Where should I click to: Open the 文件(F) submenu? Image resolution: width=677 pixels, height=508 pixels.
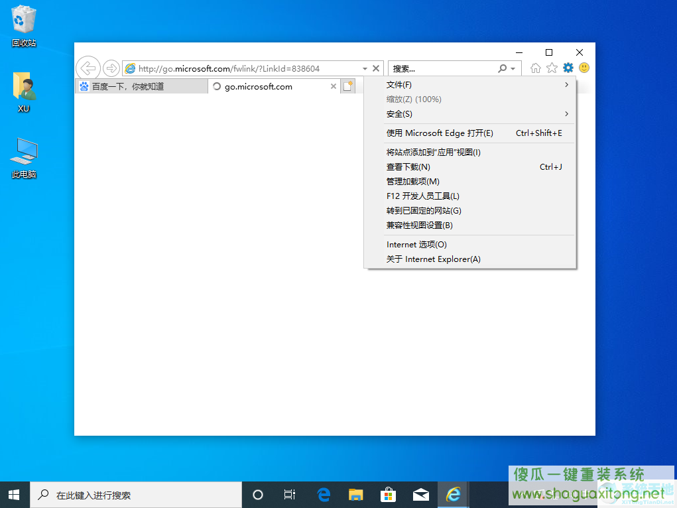coord(470,85)
